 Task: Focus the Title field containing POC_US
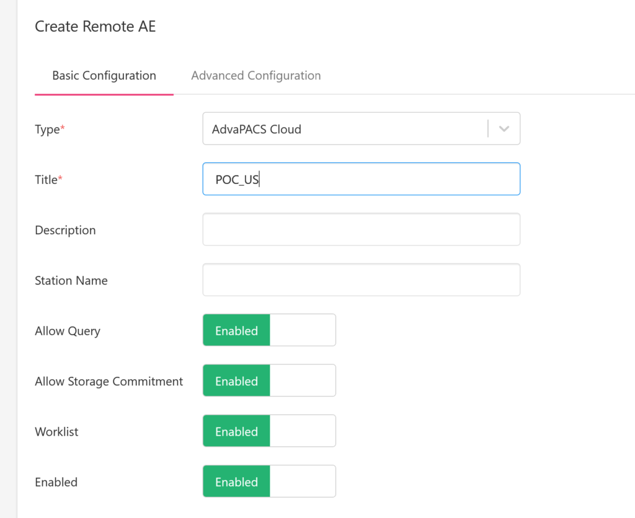362,179
